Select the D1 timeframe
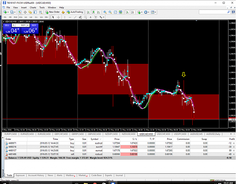The width and height of the screenshot is (238, 184). (x=36, y=17)
